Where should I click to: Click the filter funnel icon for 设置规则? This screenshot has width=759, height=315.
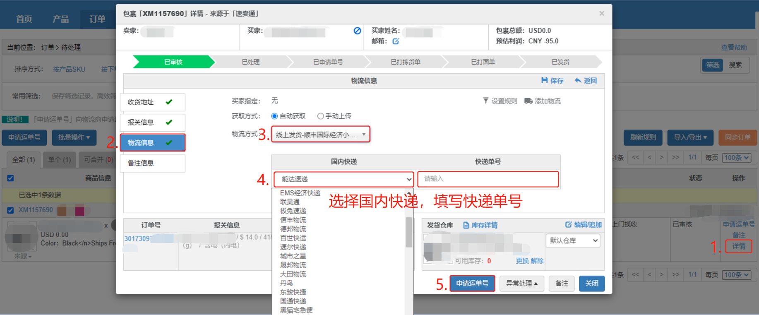[486, 101]
